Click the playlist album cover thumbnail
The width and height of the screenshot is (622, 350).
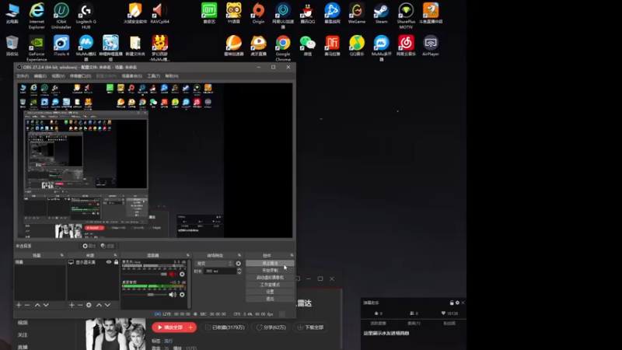115,334
